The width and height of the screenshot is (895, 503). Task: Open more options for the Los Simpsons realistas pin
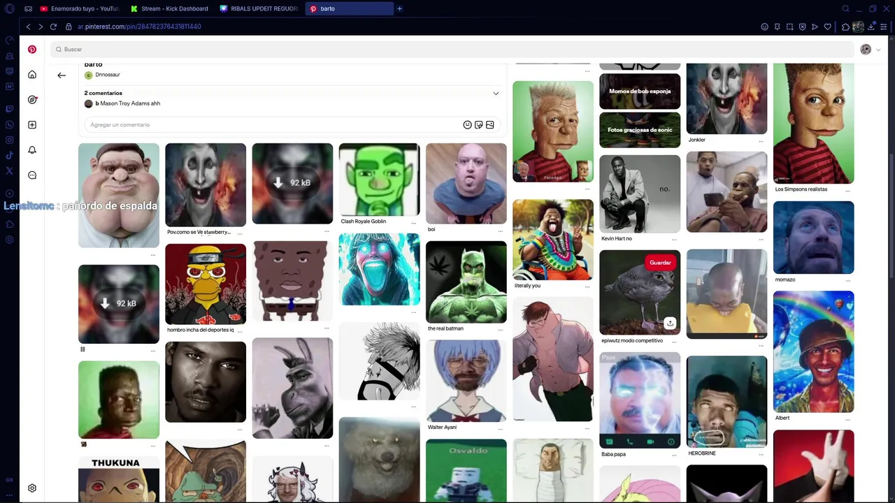point(847,190)
